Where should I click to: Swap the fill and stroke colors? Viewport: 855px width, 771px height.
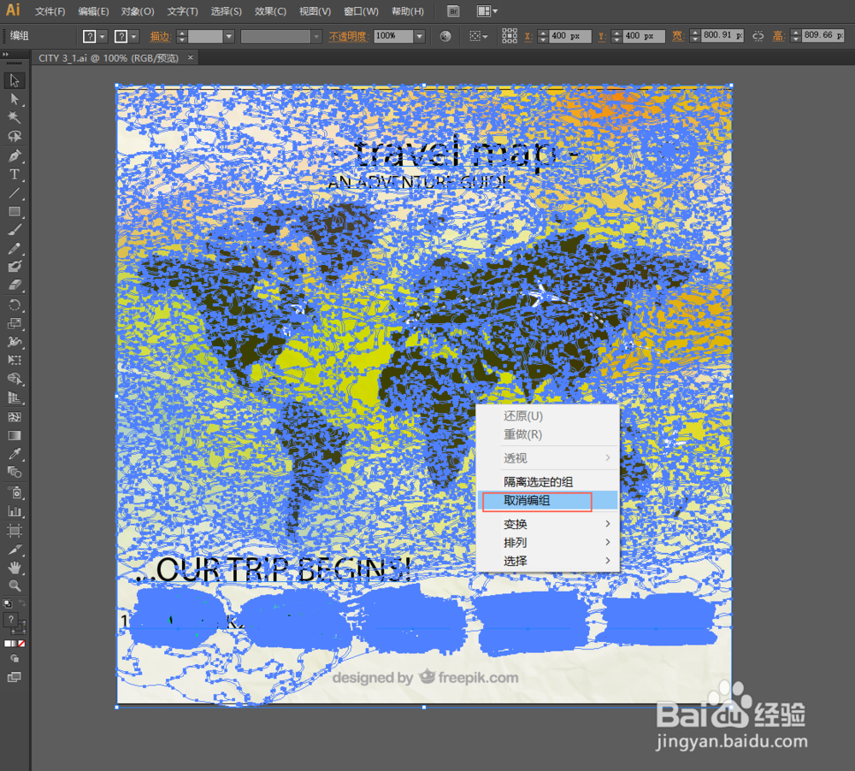(x=21, y=603)
